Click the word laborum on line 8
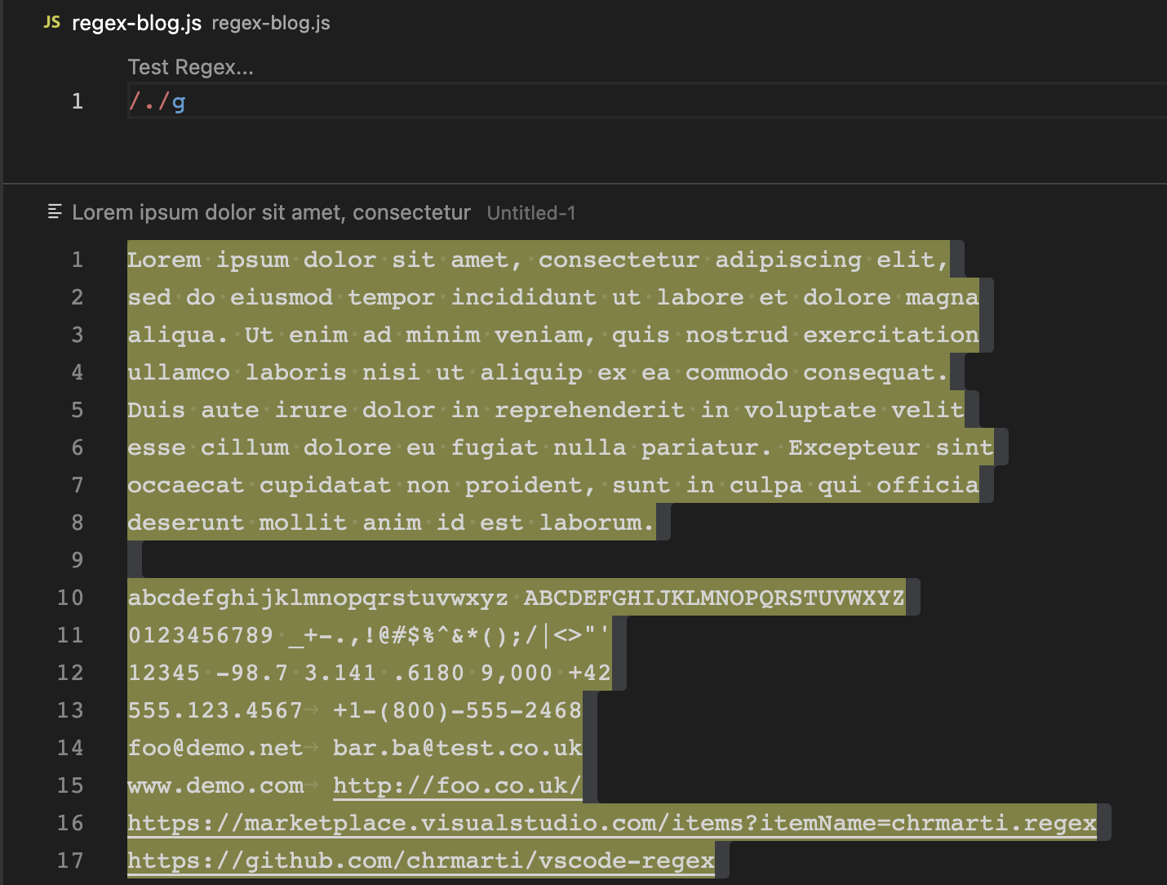Image resolution: width=1167 pixels, height=885 pixels. click(592, 523)
